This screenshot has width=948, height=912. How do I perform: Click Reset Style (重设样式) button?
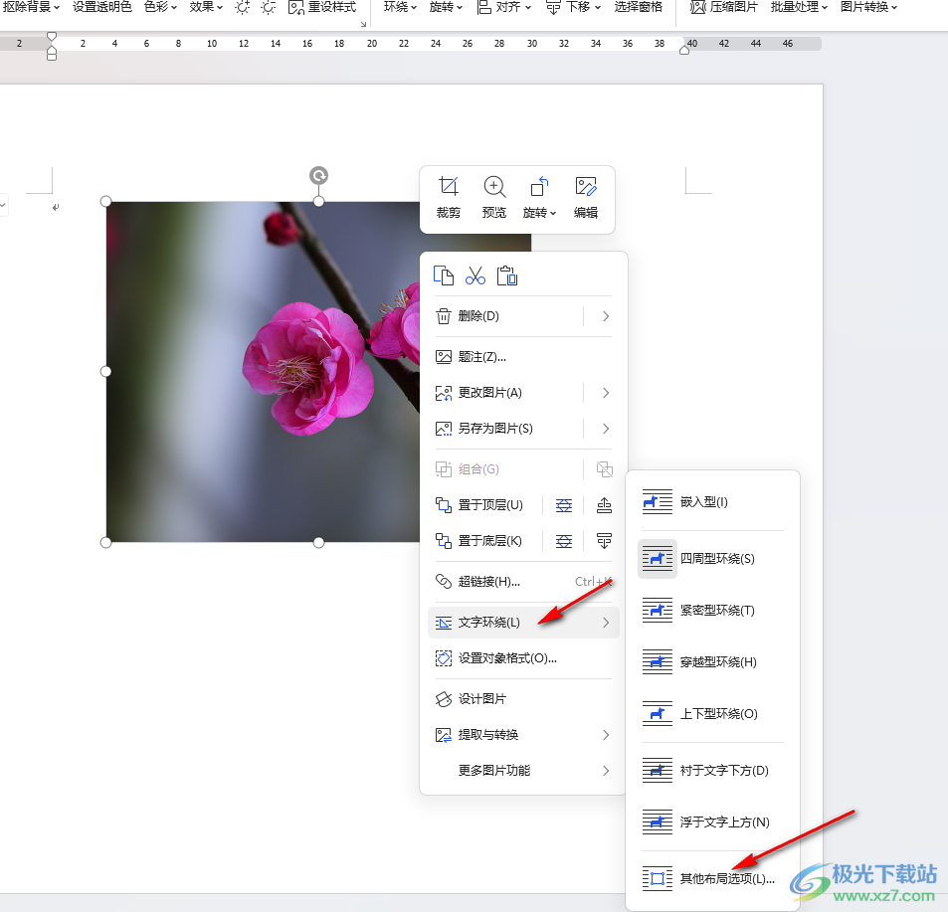tap(322, 7)
